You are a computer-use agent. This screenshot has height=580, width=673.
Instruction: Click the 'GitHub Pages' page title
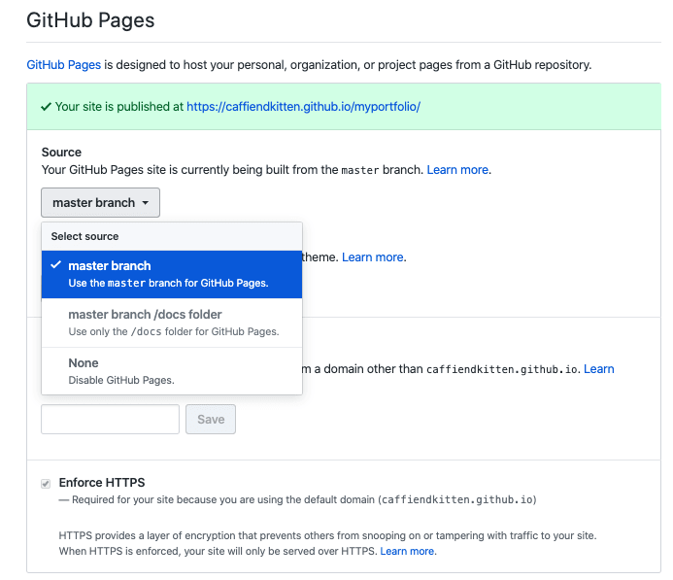[90, 20]
